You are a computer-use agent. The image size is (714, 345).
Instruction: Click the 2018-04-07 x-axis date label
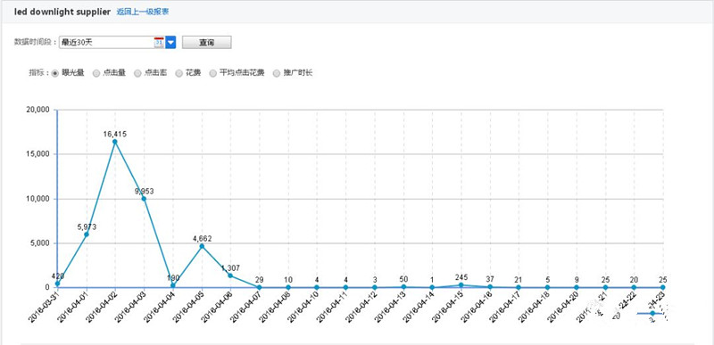(245, 307)
